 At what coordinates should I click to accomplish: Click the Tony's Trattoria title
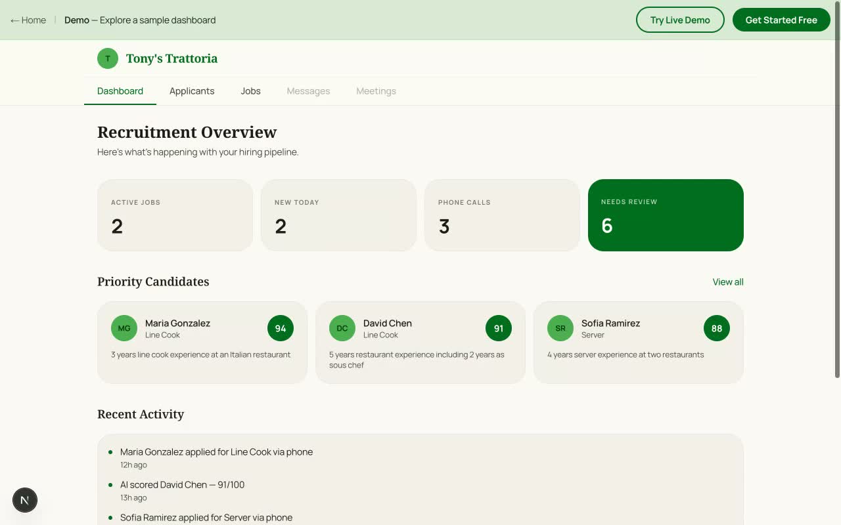click(x=171, y=58)
